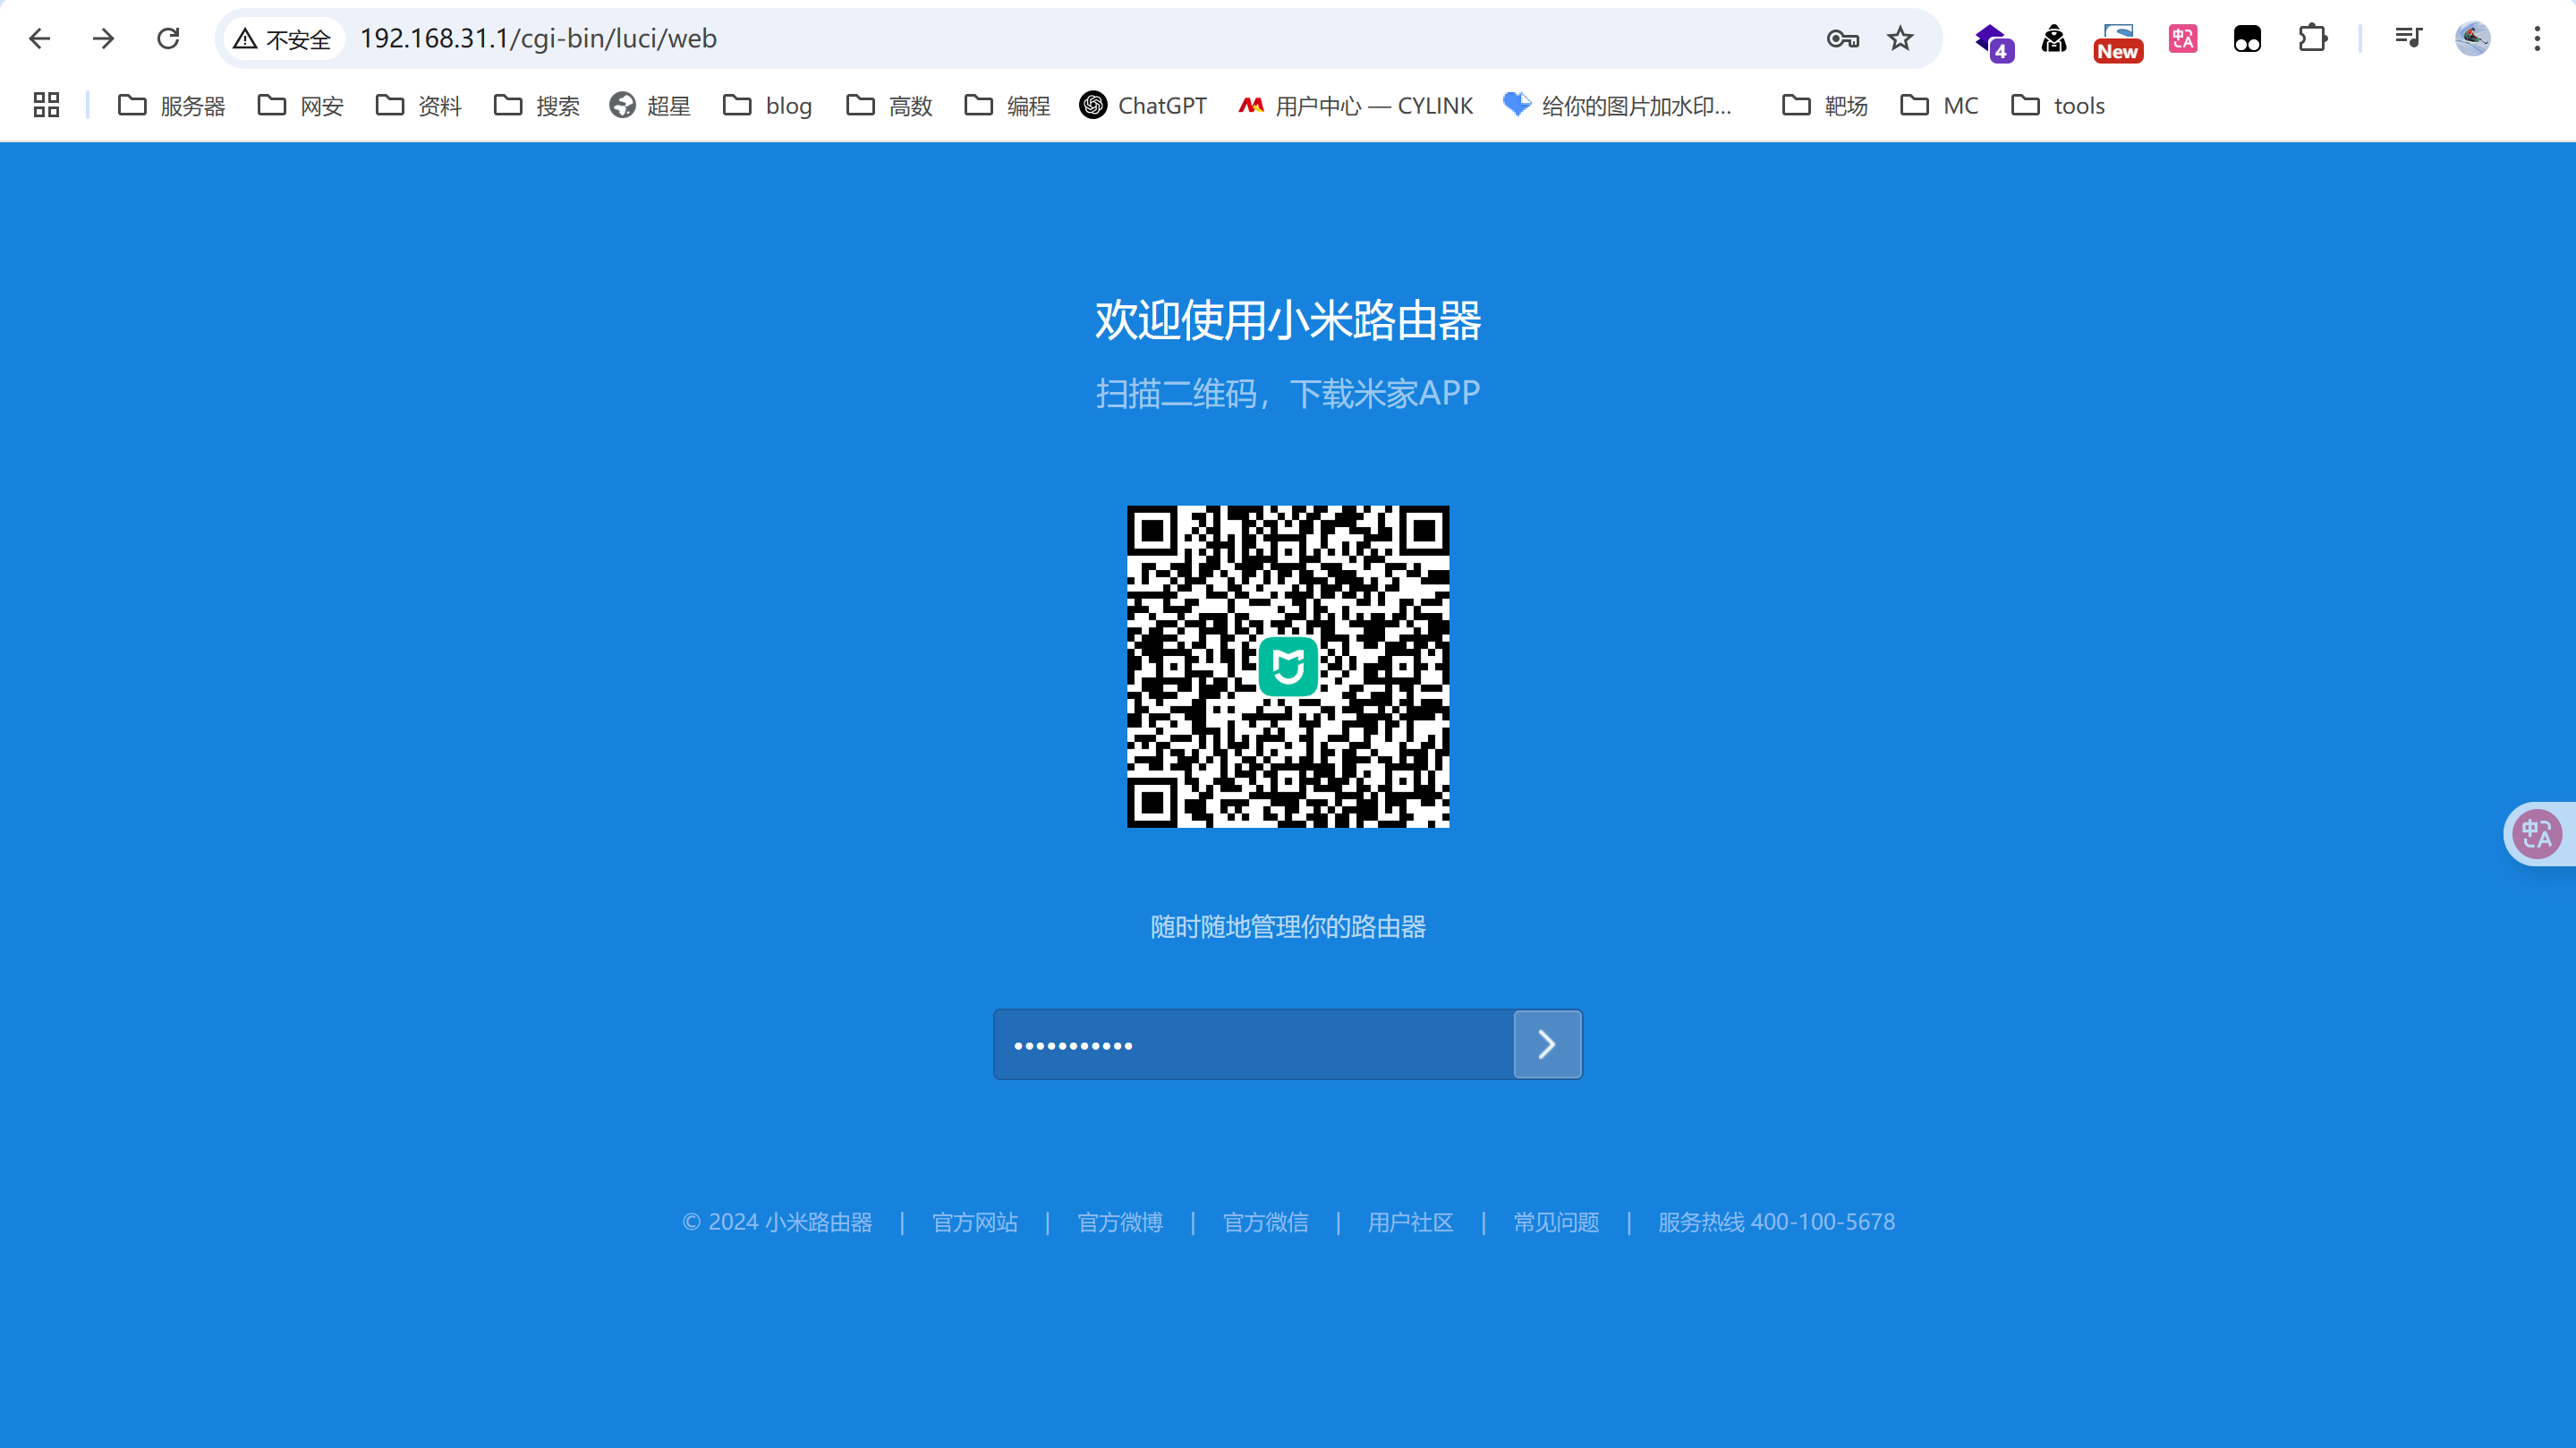Open the Chrome profile avatar menu
Image resolution: width=2576 pixels, height=1448 pixels.
pos(2473,38)
